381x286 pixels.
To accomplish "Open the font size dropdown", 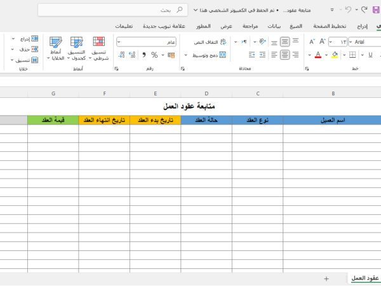I will point(330,42).
